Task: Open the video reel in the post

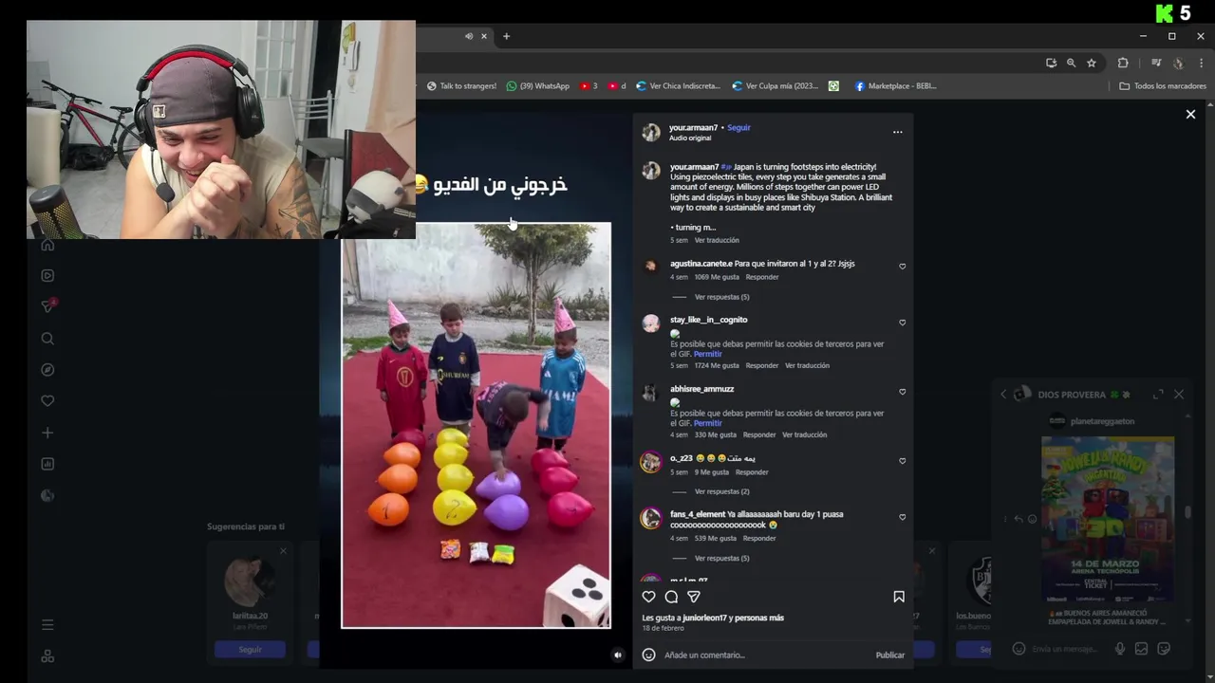Action: coord(476,425)
